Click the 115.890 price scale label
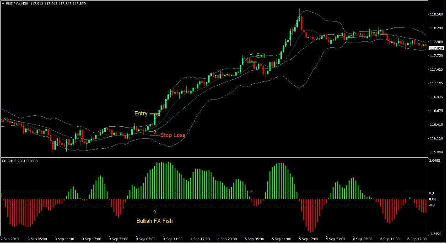Screen dimensions: 447x243 [x=437, y=152]
